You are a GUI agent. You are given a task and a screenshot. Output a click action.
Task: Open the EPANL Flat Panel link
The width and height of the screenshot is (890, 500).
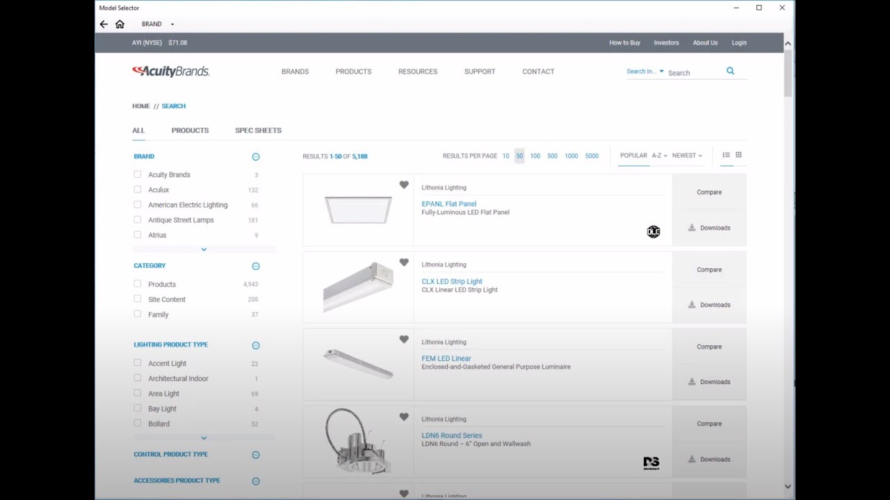(x=449, y=204)
